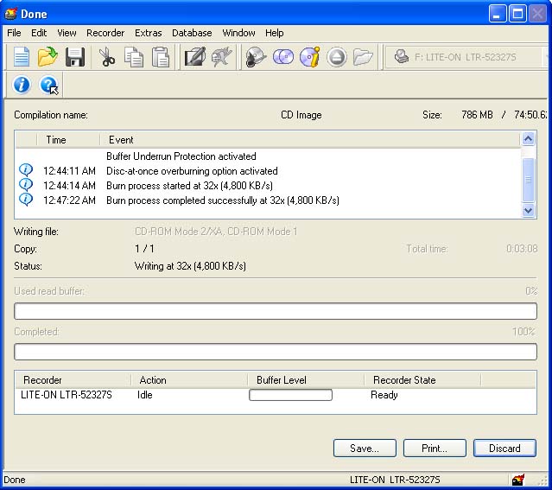
Task: Click the Recorder column header
Action: pyautogui.click(x=73, y=380)
